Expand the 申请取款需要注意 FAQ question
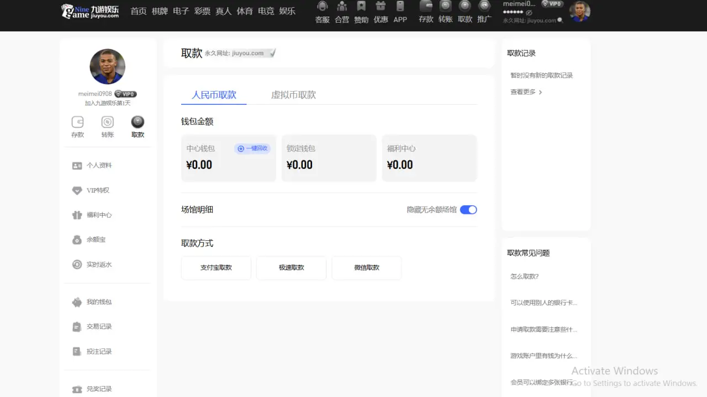Image resolution: width=707 pixels, height=397 pixels. click(x=544, y=329)
